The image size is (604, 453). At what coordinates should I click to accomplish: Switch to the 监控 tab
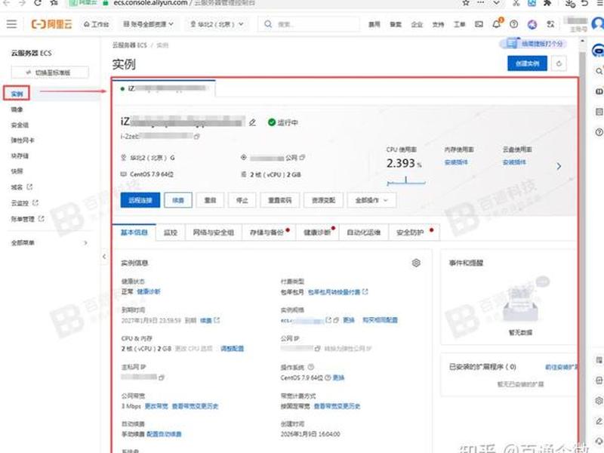click(171, 233)
